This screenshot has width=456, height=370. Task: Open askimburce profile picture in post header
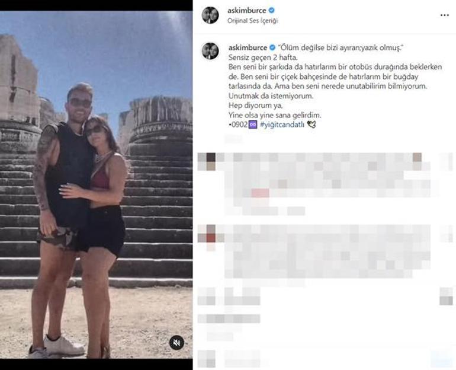210,15
